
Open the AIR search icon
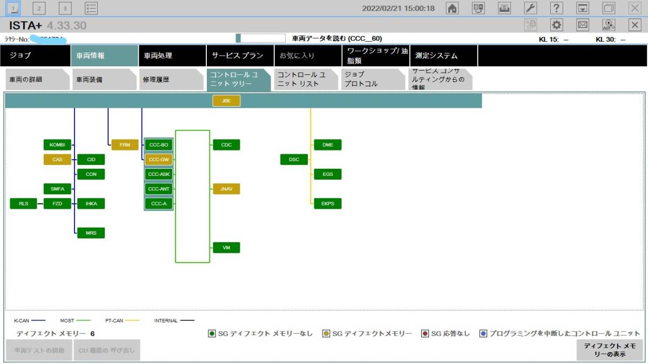coord(609,25)
